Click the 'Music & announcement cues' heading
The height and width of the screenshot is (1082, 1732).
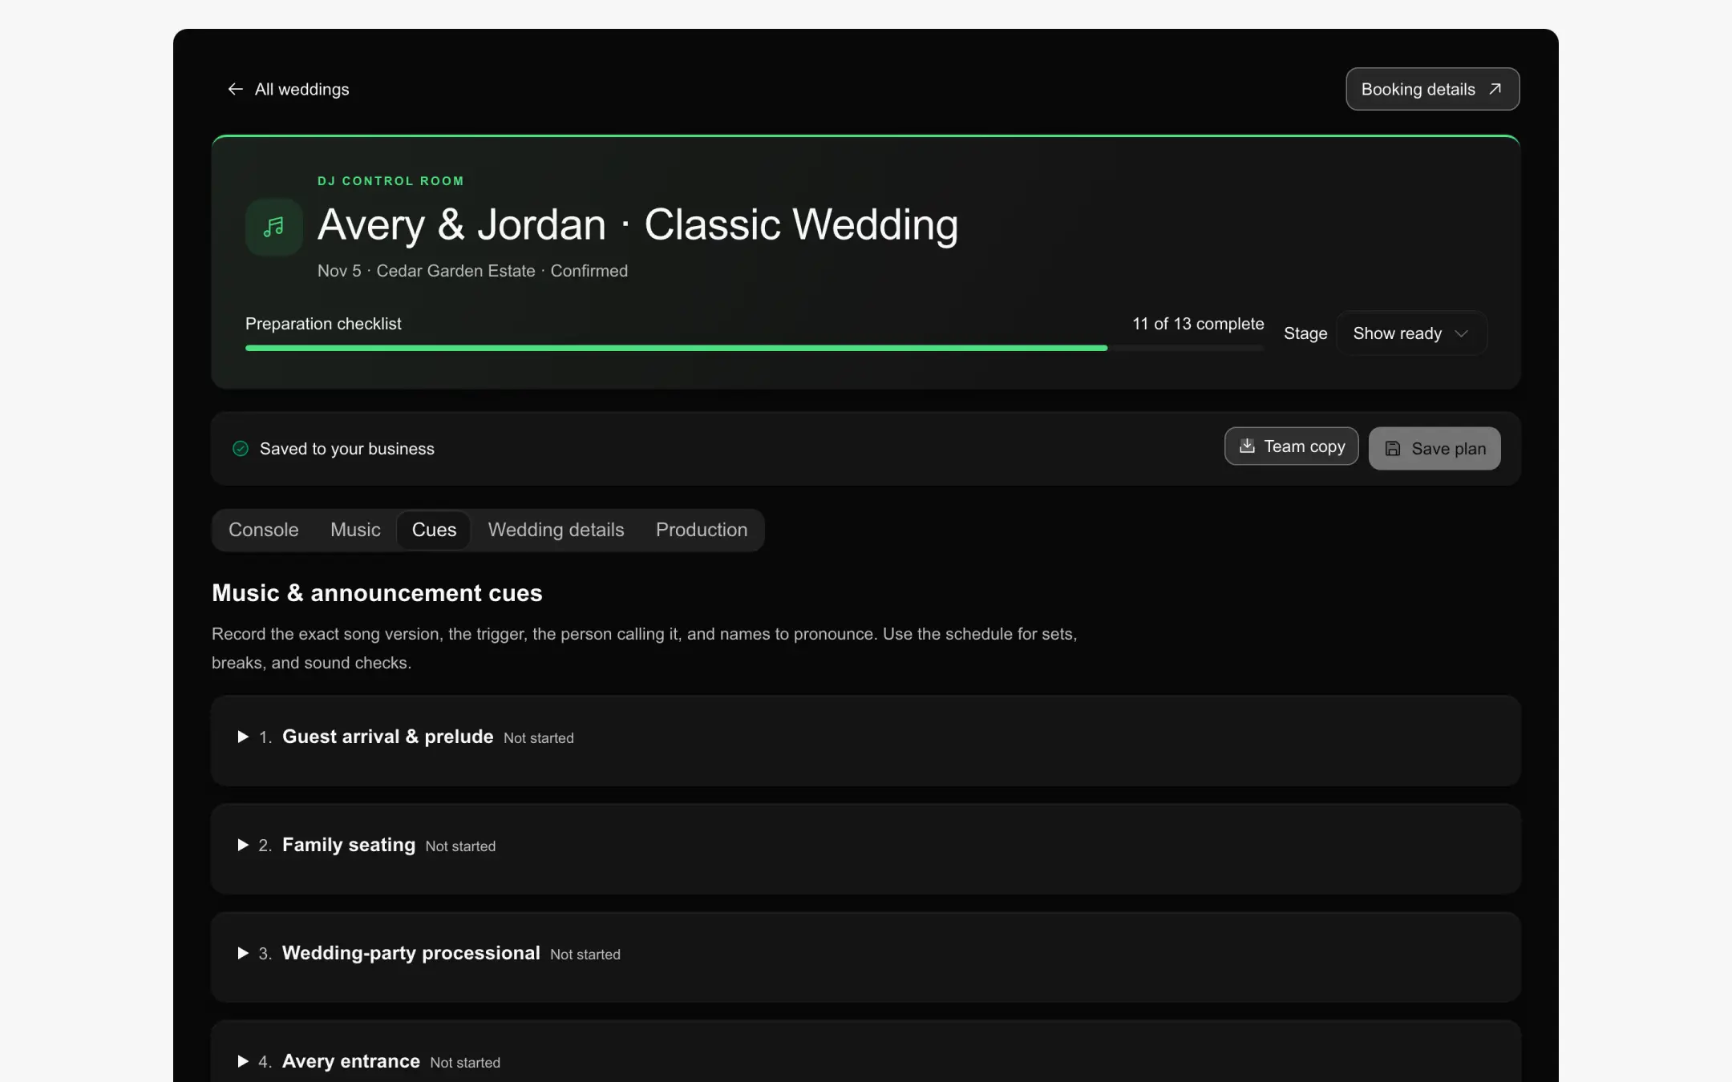coord(377,593)
